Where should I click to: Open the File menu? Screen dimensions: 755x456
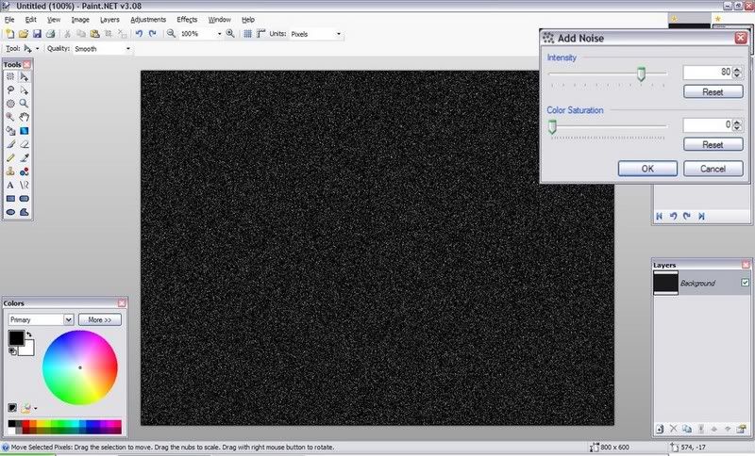pos(9,20)
